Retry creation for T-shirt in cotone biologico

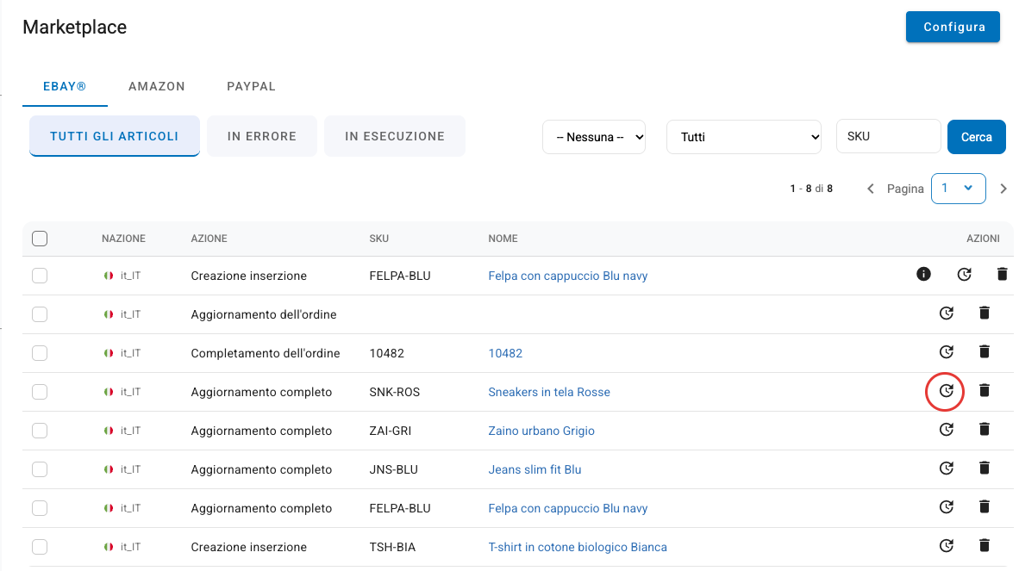point(947,546)
